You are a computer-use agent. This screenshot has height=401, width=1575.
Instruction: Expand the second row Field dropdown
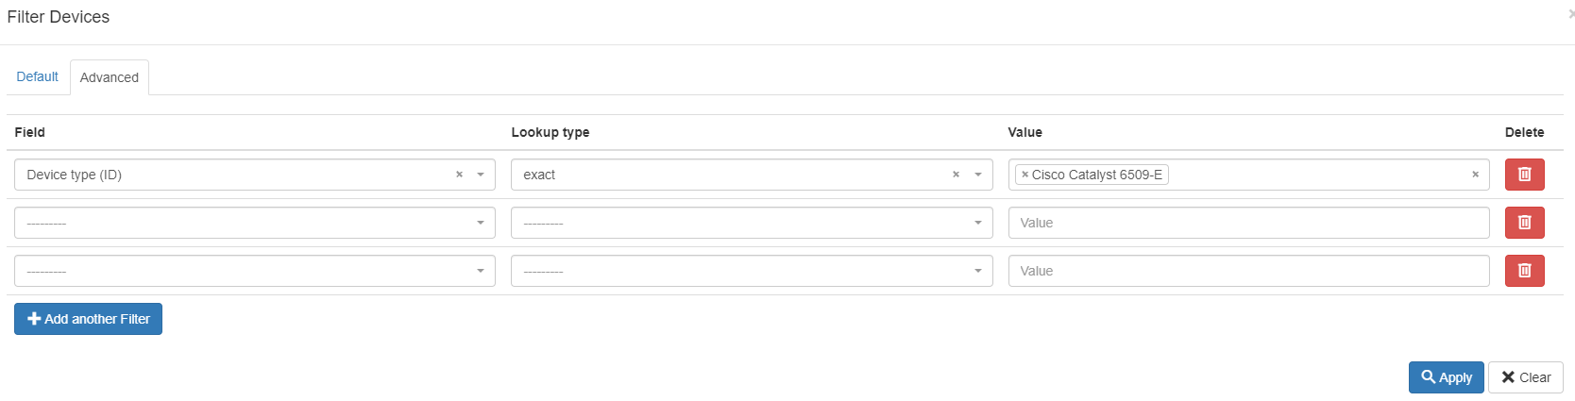click(254, 223)
